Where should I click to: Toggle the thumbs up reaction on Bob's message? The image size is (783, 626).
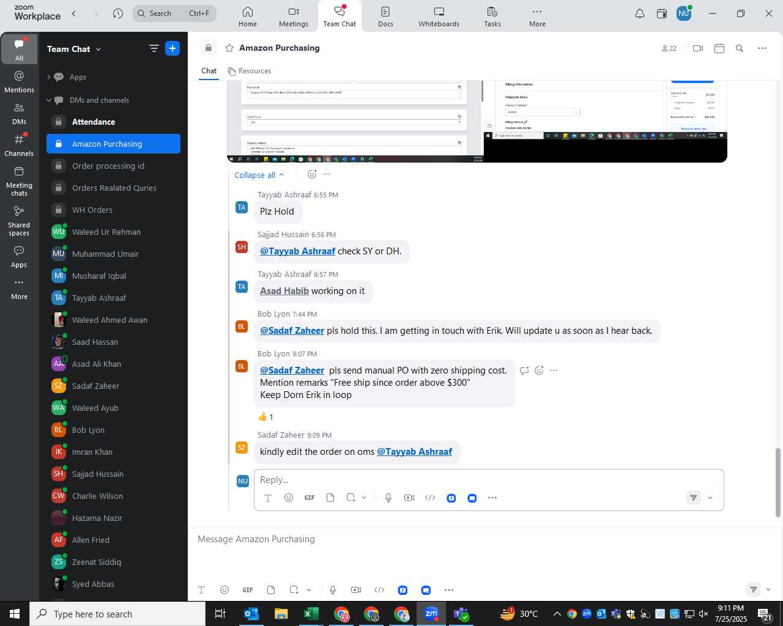coord(265,417)
